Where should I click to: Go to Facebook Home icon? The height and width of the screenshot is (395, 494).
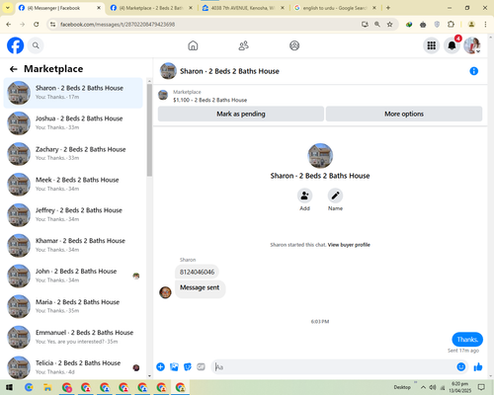coord(193,45)
